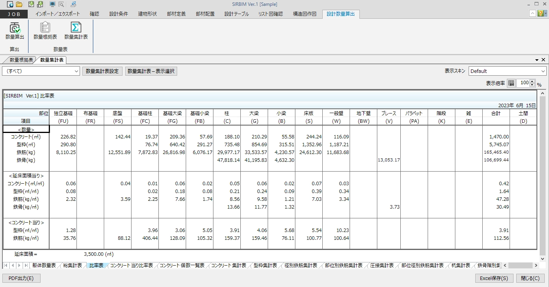Open the 圧接集計表 sheet tab
Image resolution: width=549 pixels, height=287 pixels.
[382, 266]
